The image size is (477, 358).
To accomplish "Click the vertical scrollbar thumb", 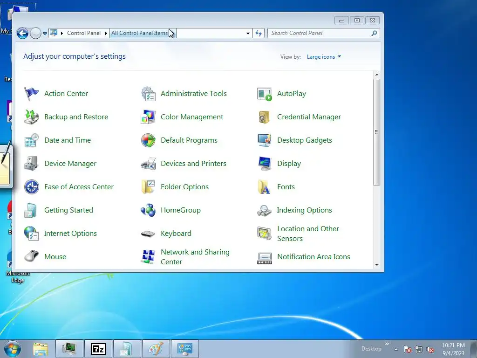I will (376, 132).
